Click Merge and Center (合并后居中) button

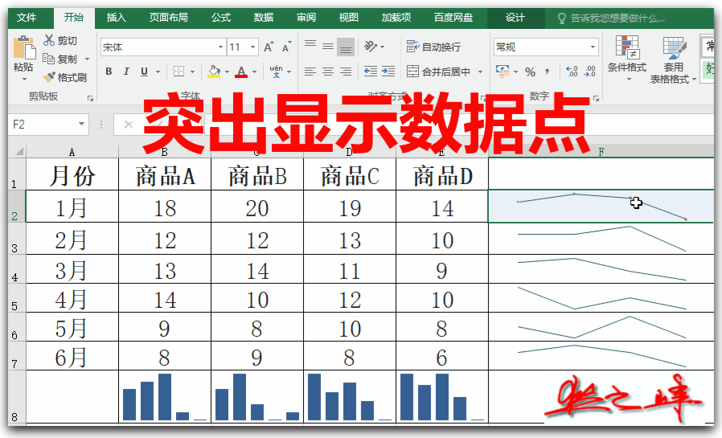439,72
